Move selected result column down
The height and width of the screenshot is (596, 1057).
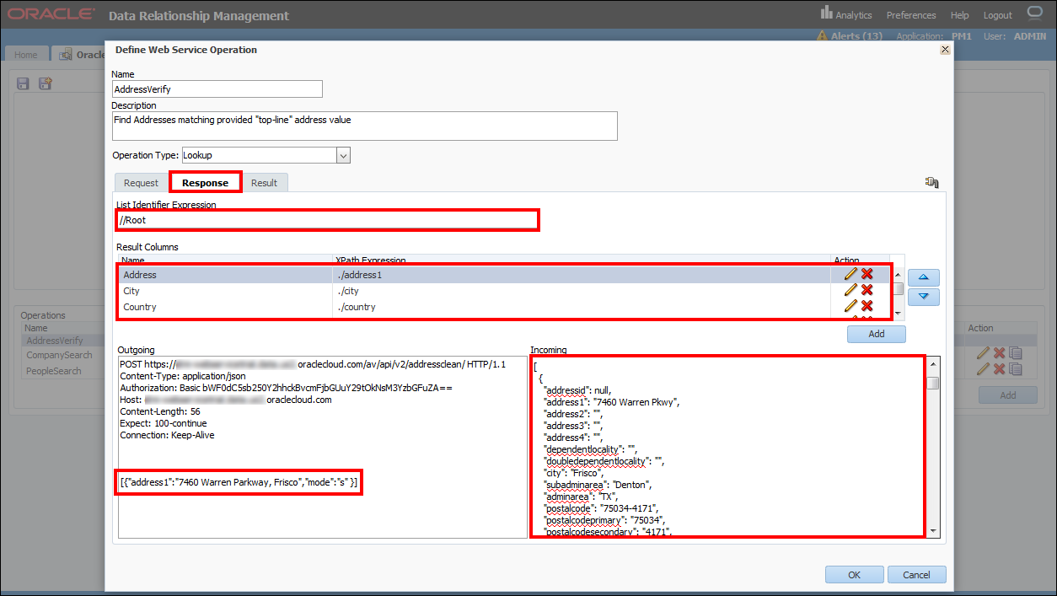[924, 297]
